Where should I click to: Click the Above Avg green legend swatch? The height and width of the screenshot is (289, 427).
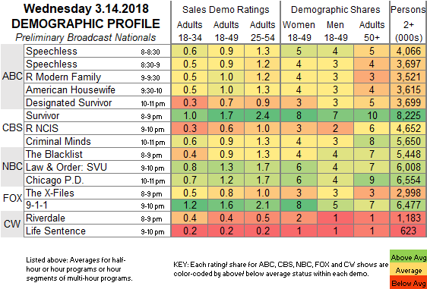(408, 257)
